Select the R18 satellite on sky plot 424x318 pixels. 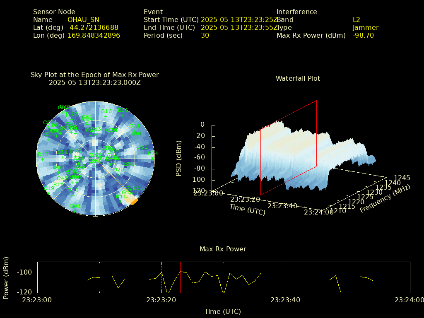42,159
